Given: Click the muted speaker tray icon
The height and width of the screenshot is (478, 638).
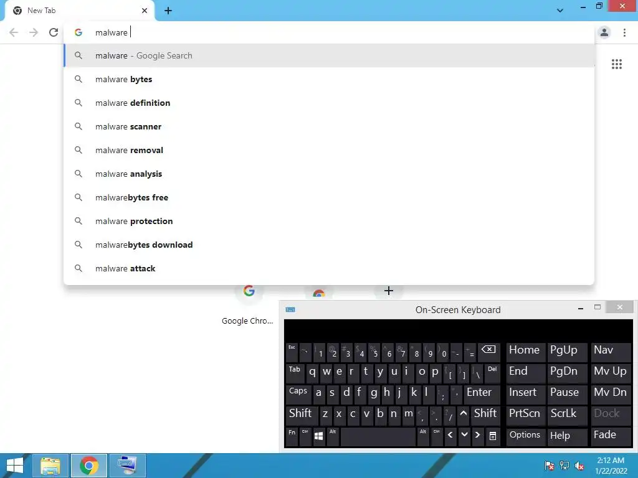Looking at the screenshot, I should click(579, 466).
